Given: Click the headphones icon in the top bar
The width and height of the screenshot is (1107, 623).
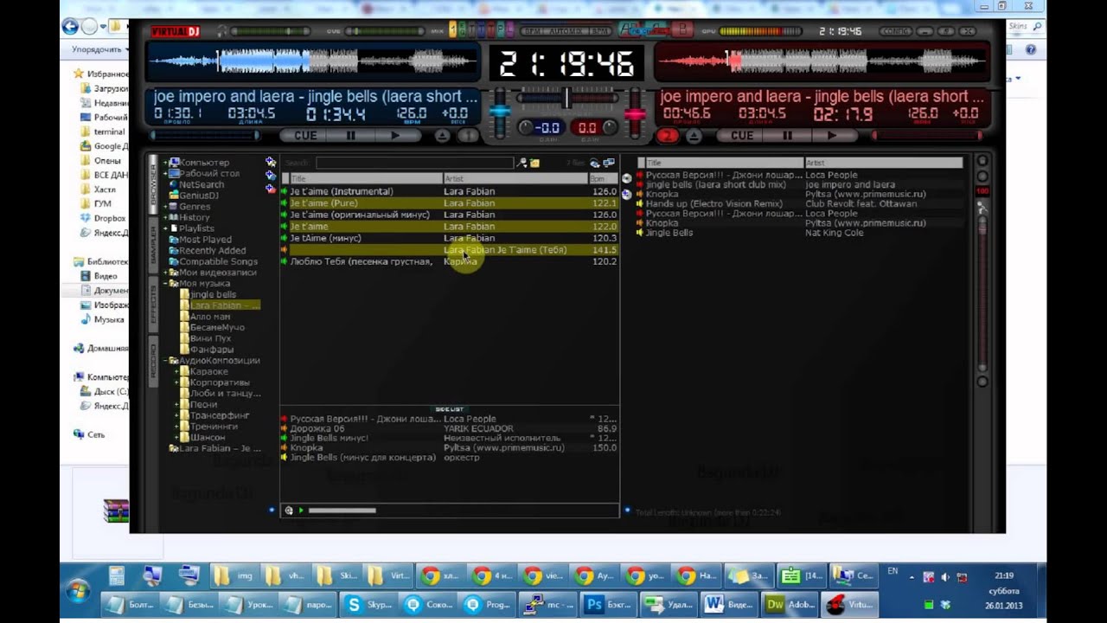Looking at the screenshot, I should point(222,31).
